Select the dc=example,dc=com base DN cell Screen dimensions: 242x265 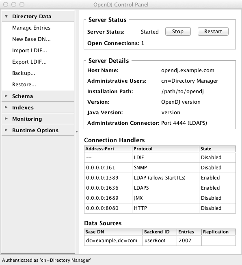(113, 241)
